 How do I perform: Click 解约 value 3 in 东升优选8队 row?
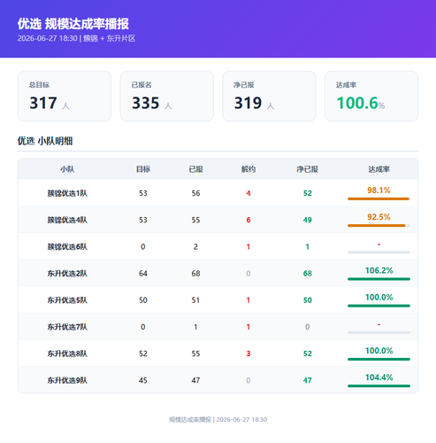tap(249, 354)
